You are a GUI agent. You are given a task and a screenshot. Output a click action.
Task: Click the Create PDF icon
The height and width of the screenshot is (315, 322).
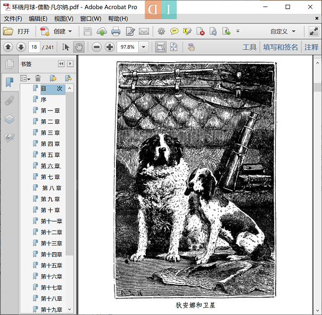pos(45,31)
